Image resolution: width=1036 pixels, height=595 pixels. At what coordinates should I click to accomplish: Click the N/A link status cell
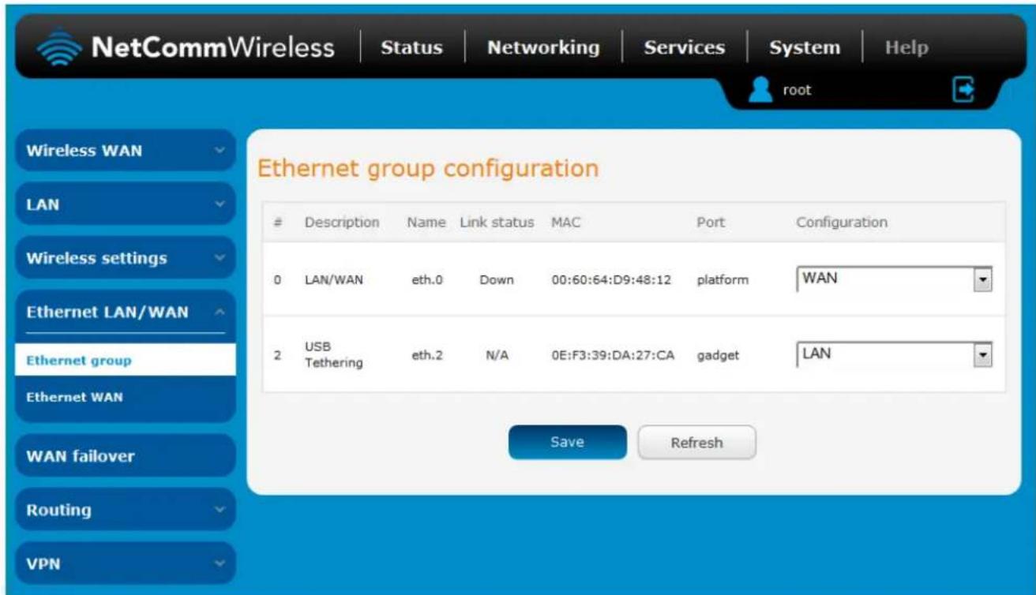496,355
